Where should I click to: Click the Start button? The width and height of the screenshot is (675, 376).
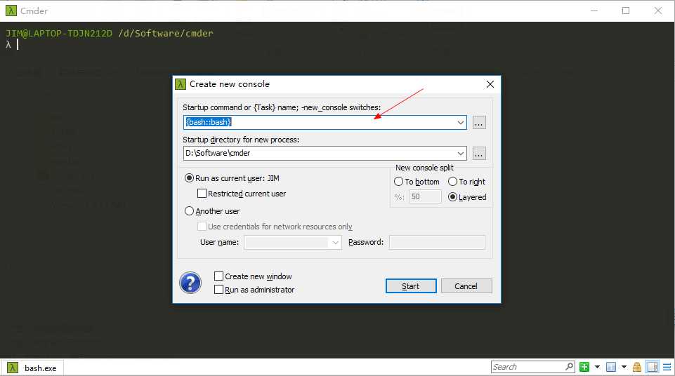411,286
